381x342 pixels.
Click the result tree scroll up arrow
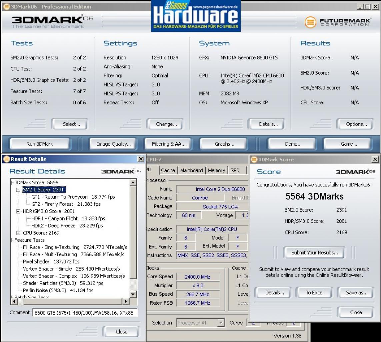[x=133, y=182]
